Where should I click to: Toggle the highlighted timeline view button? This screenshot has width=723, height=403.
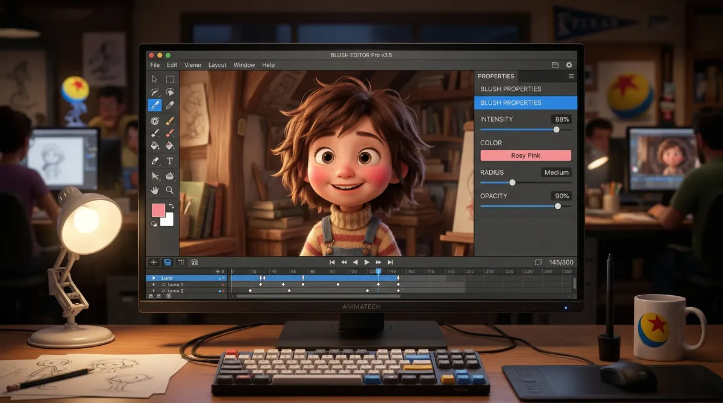167,262
